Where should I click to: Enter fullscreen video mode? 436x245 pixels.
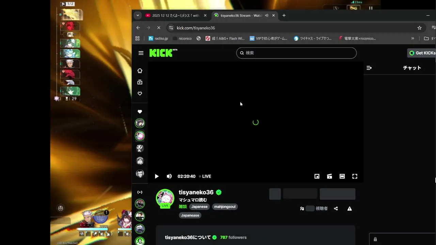pyautogui.click(x=355, y=176)
